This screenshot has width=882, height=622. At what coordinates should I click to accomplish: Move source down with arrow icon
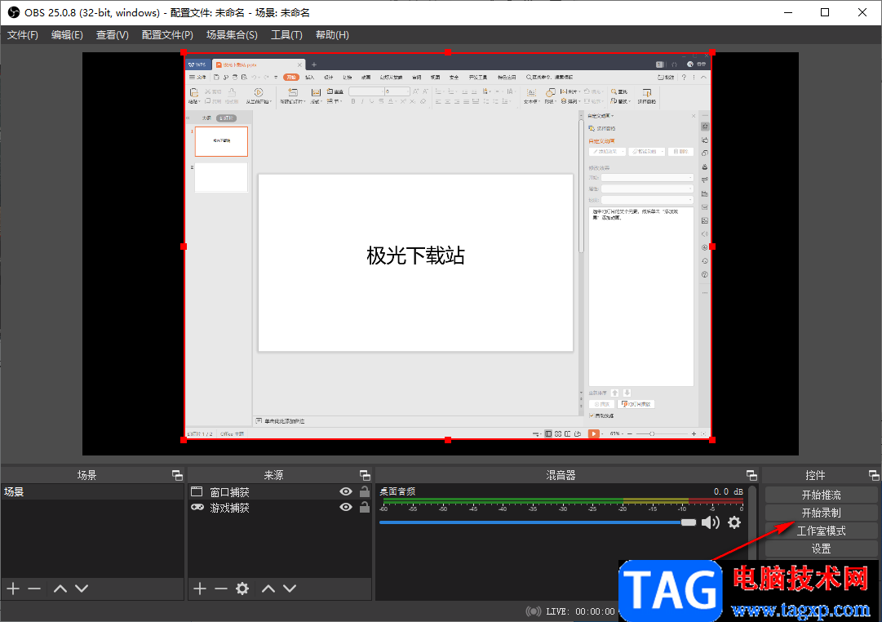pyautogui.click(x=290, y=589)
